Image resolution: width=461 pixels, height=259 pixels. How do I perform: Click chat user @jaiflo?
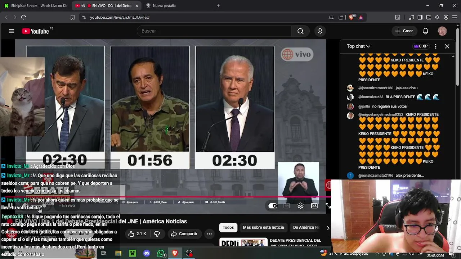pos(364,106)
